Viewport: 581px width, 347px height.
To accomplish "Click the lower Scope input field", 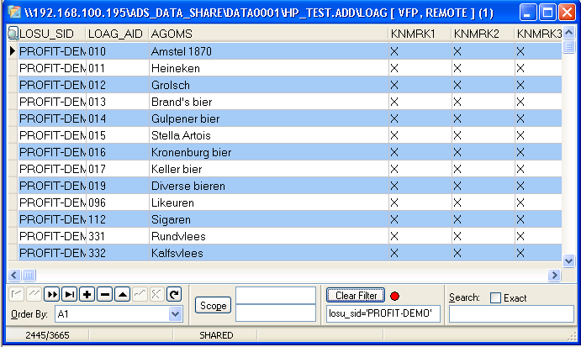I will coord(276,313).
